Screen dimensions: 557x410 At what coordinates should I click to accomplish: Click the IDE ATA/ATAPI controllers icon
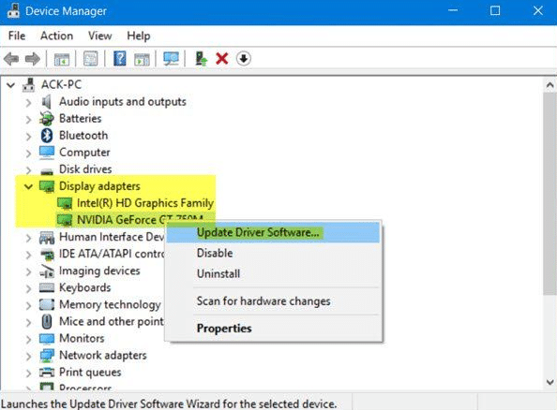[x=47, y=254]
